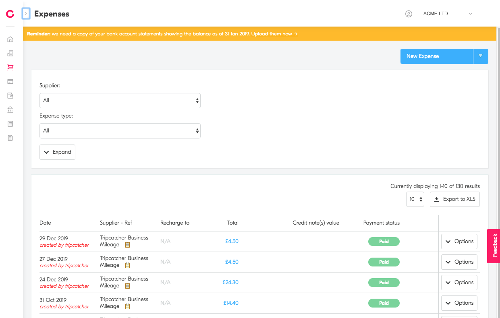Image resolution: width=500 pixels, height=318 pixels.
Task: Open the reports page icon in sidebar
Action: pyautogui.click(x=10, y=138)
